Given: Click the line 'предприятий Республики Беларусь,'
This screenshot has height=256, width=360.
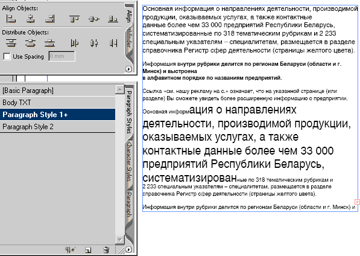Looking at the screenshot, I should (x=233, y=164).
